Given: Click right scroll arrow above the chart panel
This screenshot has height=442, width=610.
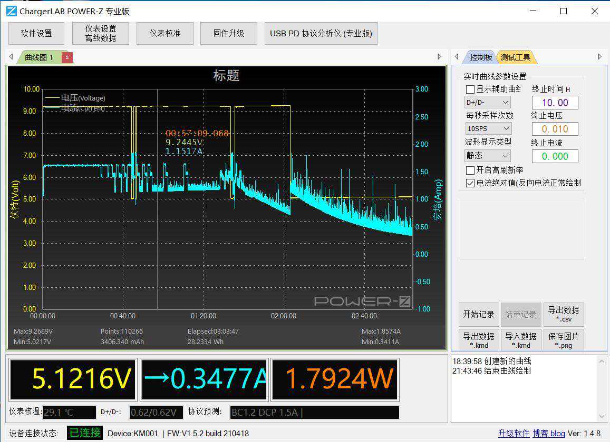Looking at the screenshot, I should [x=440, y=57].
